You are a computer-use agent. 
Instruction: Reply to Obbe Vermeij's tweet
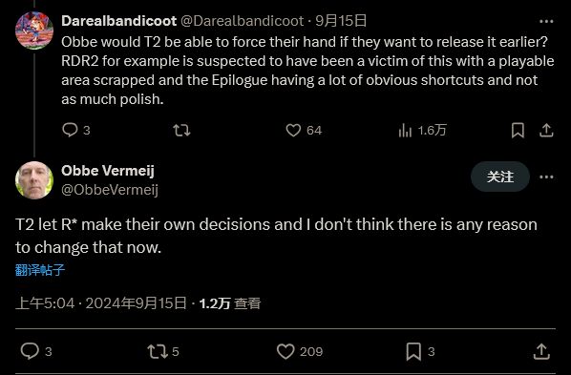30,351
